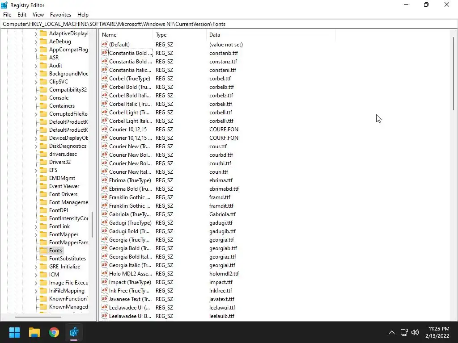The image size is (458, 343).
Task: Click the constanz.ttf data value
Action: (x=223, y=62)
